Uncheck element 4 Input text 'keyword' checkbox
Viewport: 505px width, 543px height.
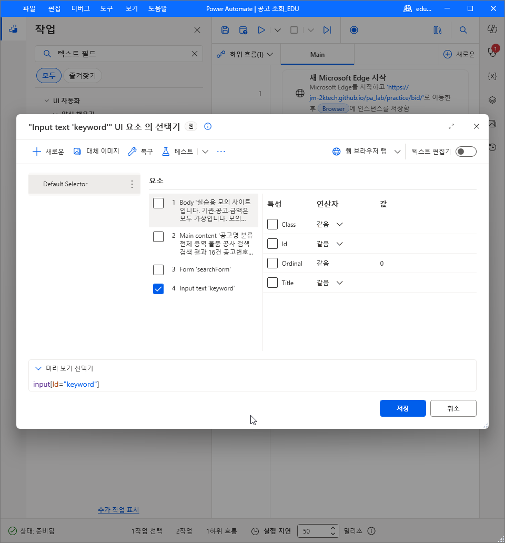click(158, 289)
